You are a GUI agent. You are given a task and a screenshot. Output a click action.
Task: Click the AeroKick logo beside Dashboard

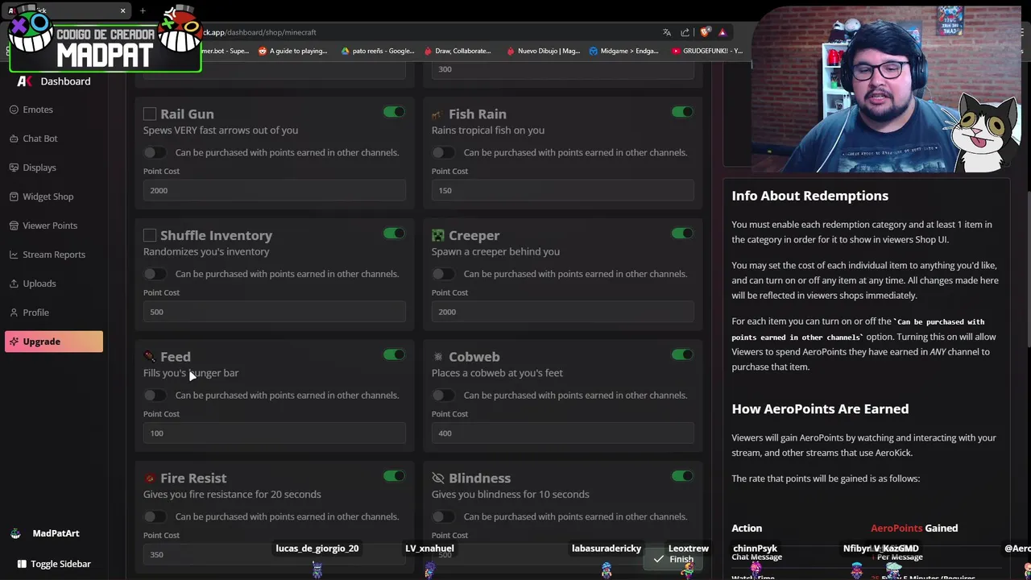coord(25,81)
